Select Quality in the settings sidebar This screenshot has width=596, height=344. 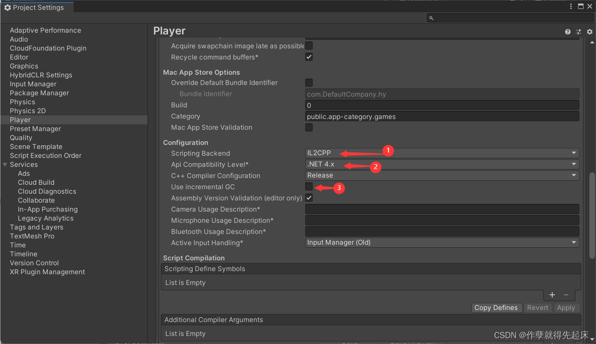[21, 137]
